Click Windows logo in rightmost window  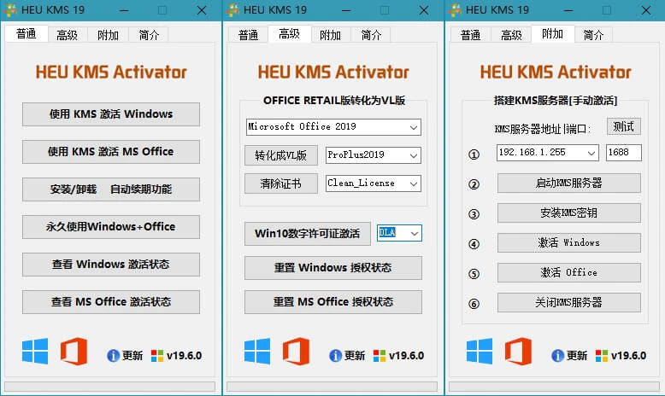[480, 351]
